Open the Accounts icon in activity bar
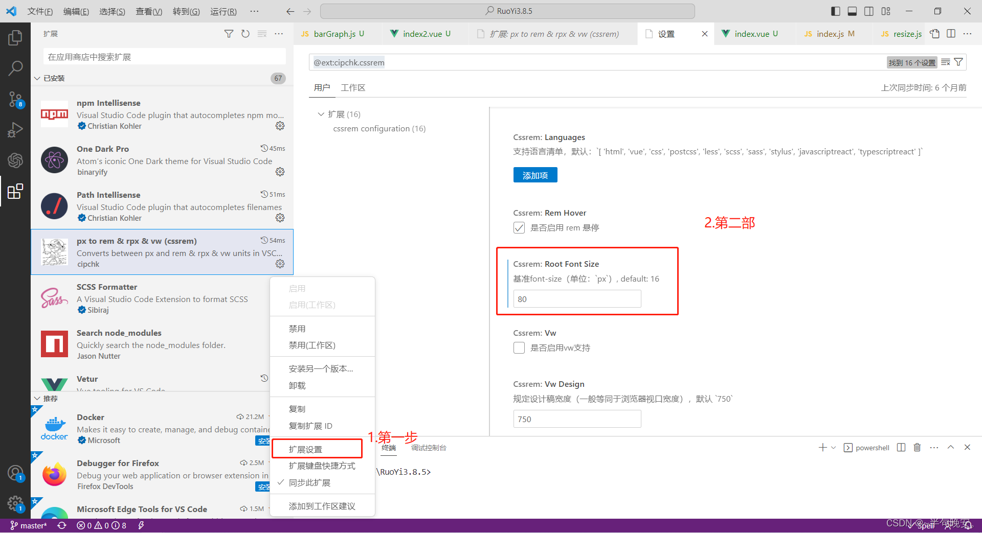This screenshot has width=982, height=533. coord(15,473)
